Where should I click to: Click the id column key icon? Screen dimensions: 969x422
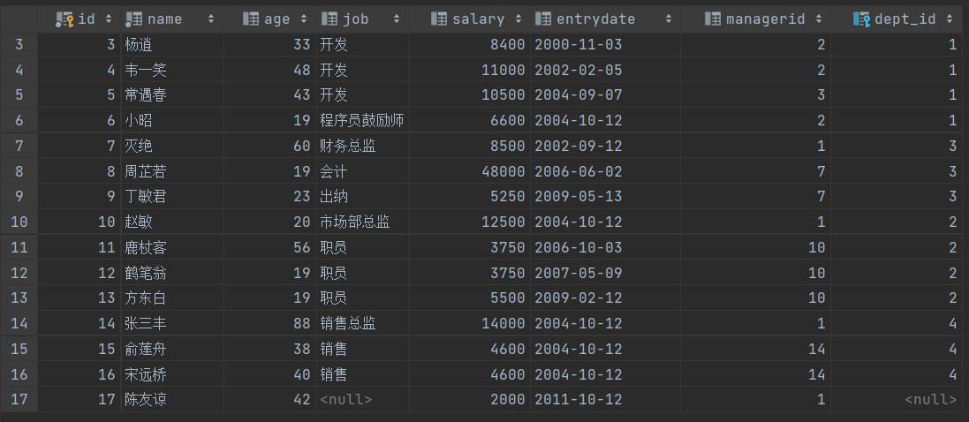64,19
